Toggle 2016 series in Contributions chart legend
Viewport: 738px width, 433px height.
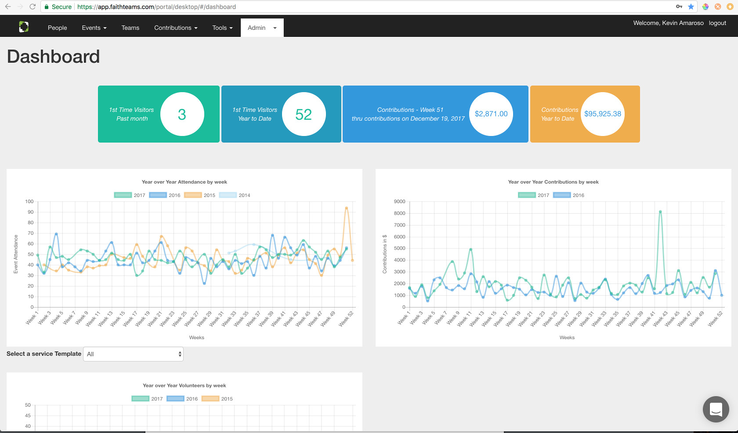click(x=569, y=195)
